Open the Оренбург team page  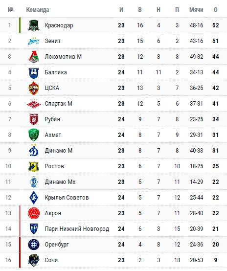coord(57,245)
